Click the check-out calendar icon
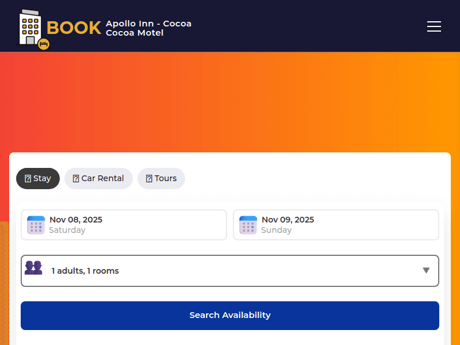Viewport: 460px width, 345px height. [x=248, y=225]
